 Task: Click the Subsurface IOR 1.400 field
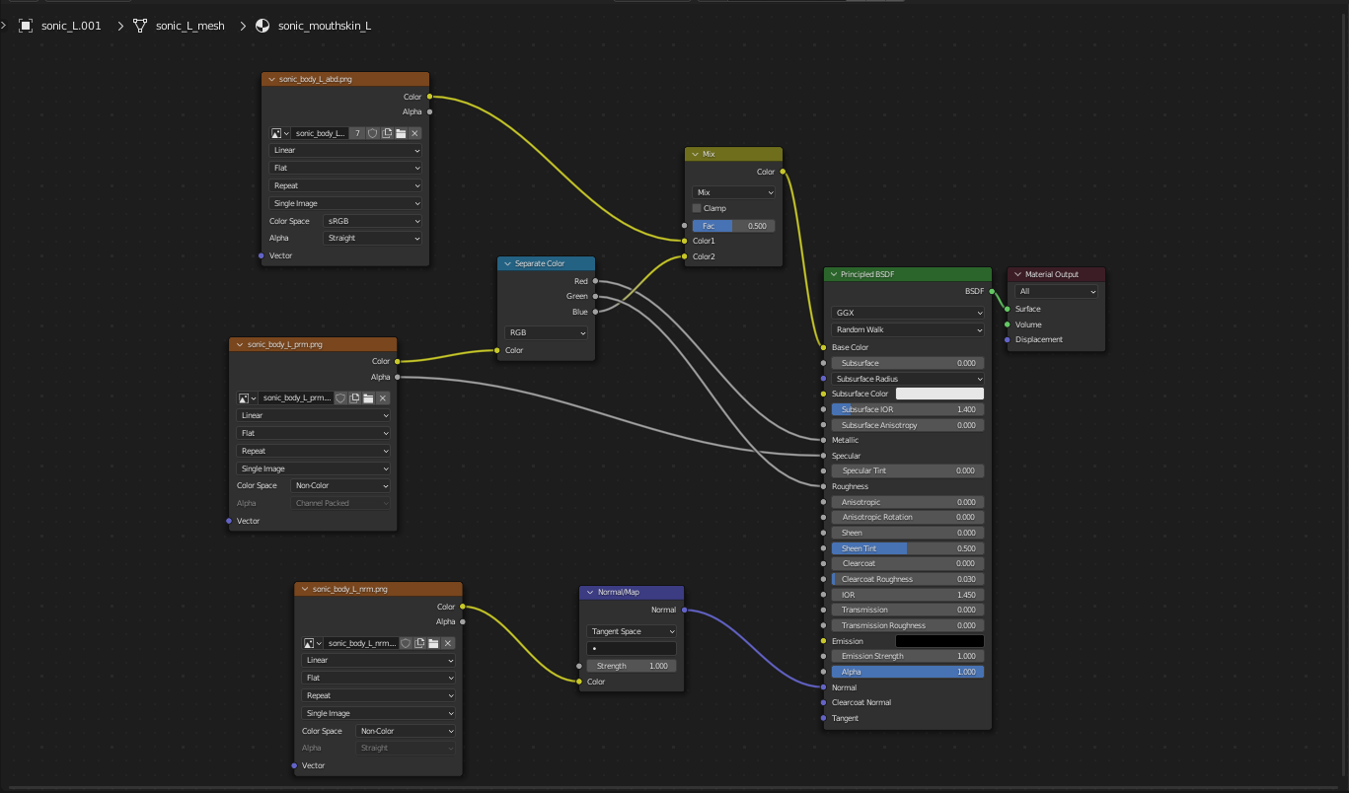[908, 409]
